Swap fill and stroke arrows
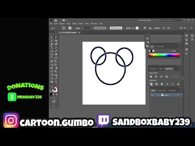The height and width of the screenshot is (146, 195). tap(57, 85)
